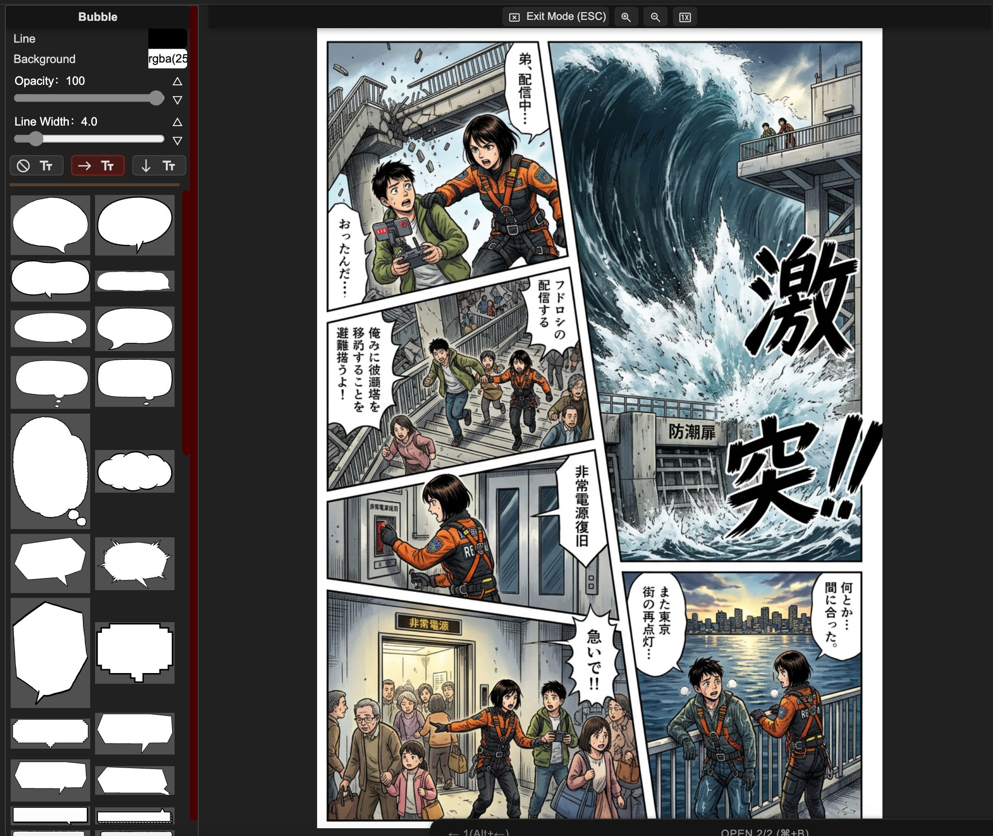
Task: Select the zoom out magnifier icon
Action: [656, 17]
